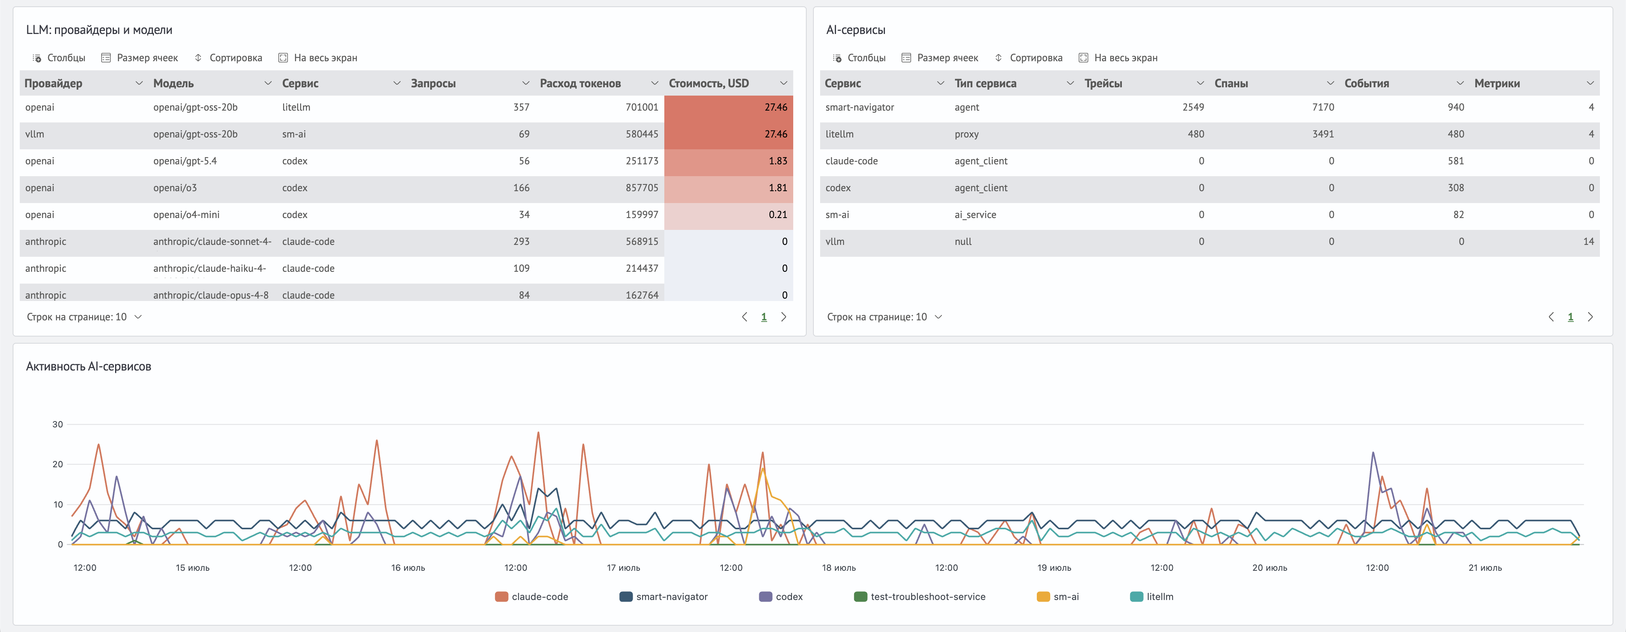Click the LLM: провайдеры и модели panel title
The height and width of the screenshot is (632, 1626).
coord(99,30)
